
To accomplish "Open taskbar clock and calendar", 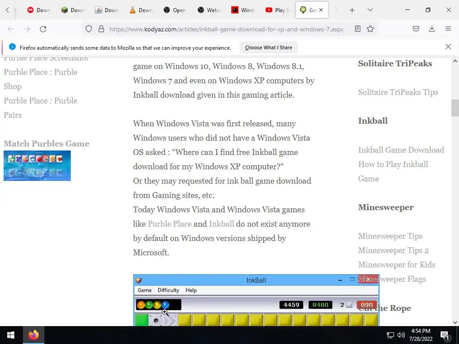I will point(420,335).
